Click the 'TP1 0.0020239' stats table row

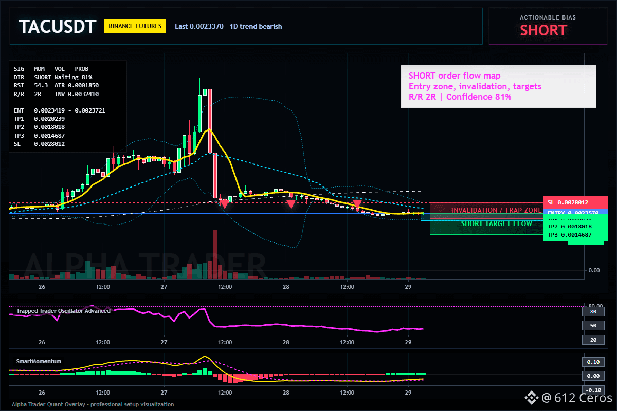pos(40,119)
